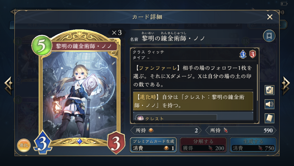Click the card description scrollbar
Image resolution: width=294 pixels, height=166 pixels.
click(257, 82)
